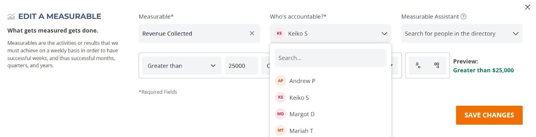This screenshot has width=536, height=137.
Task: Focus the people Search field
Action: (x=331, y=58)
